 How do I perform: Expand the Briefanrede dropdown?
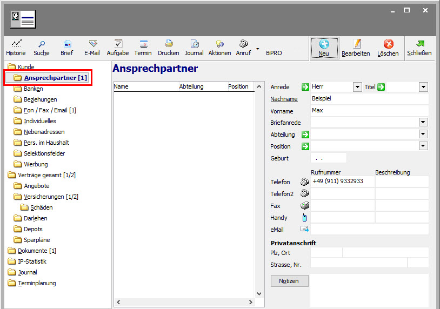[423, 123]
